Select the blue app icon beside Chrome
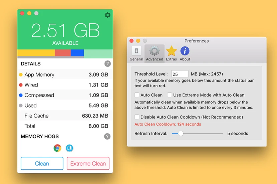 [69, 148]
